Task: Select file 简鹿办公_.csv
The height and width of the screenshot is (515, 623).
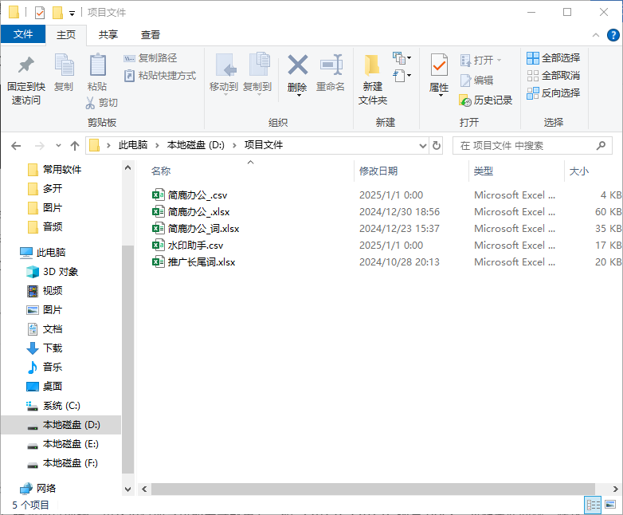Action: point(189,195)
